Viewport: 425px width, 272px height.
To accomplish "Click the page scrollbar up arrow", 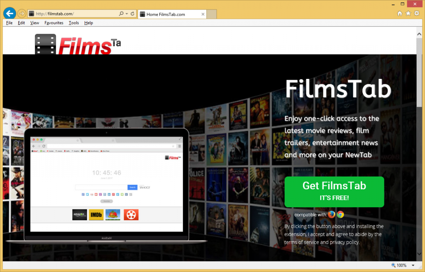I will 419,34.
